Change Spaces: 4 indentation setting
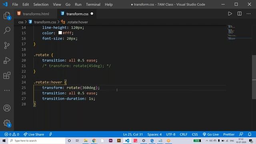The image size is (256, 144). click(x=154, y=134)
